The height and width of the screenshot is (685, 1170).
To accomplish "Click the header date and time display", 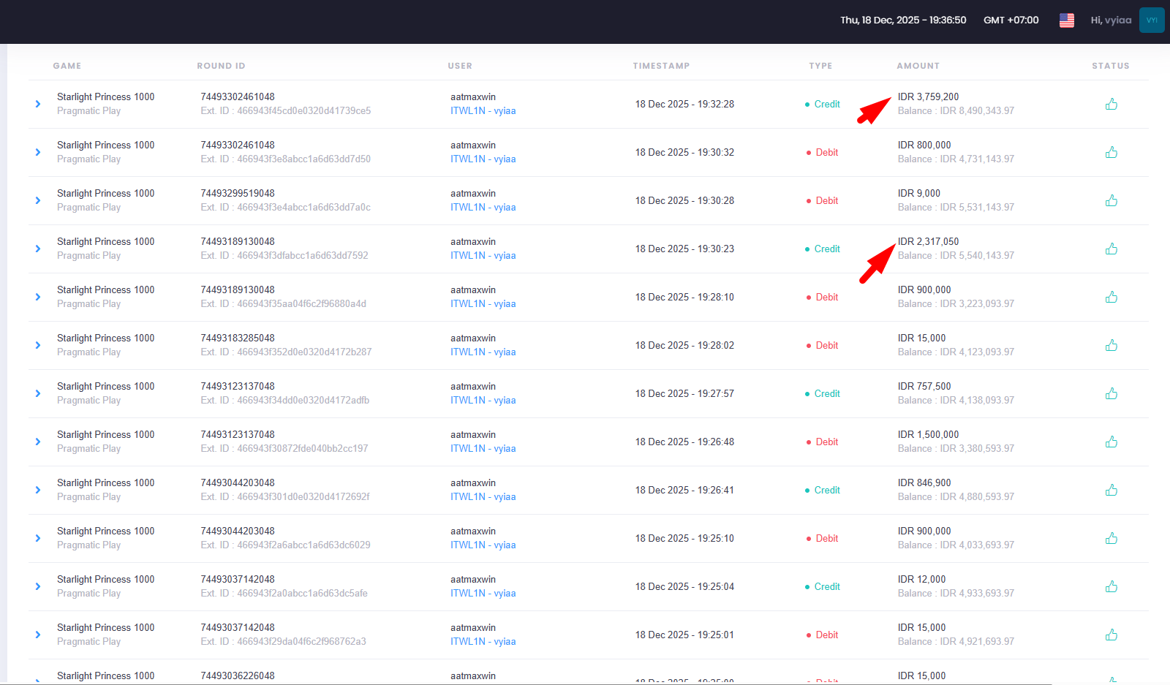I will [903, 20].
